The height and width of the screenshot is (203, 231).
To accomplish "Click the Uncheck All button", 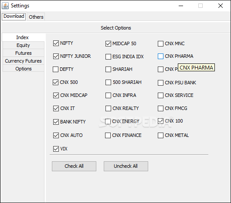I will pyautogui.click(x=126, y=166).
